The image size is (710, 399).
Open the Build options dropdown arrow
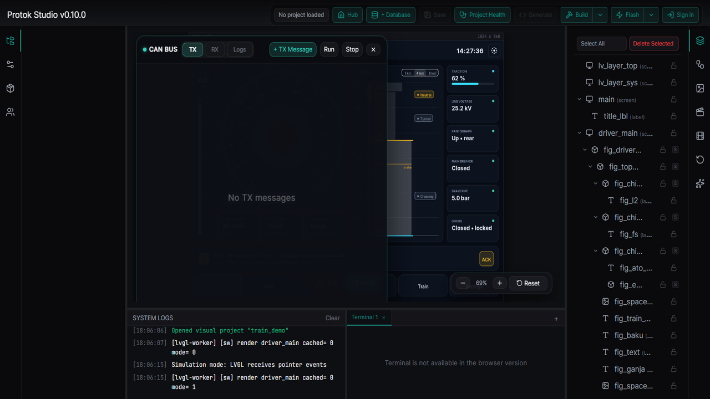click(600, 15)
